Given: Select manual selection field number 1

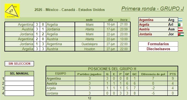Looking at the screenshot, I should coord(19,79).
